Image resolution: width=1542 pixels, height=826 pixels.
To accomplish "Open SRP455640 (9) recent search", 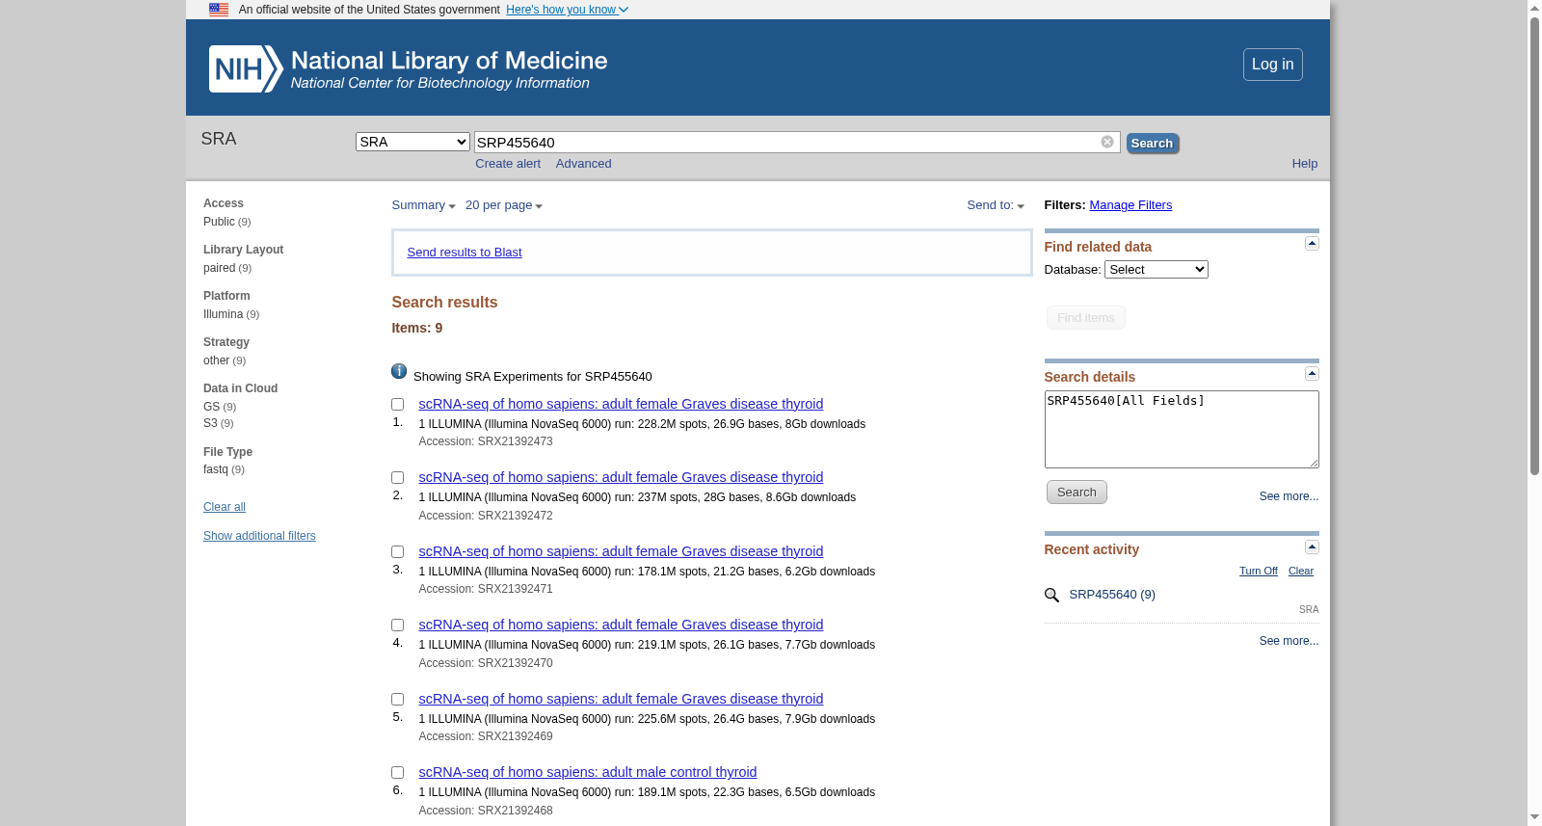I will pyautogui.click(x=1112, y=595).
